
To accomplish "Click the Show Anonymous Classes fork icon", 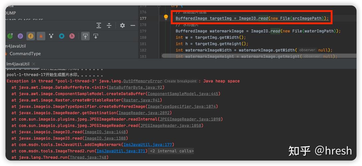I will coord(51,36).
